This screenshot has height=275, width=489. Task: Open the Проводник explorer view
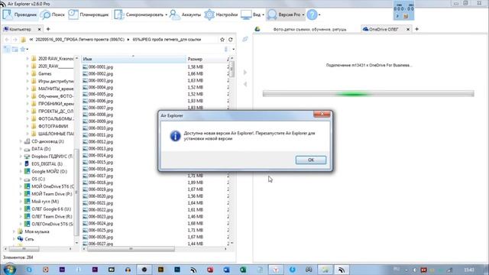20,15
